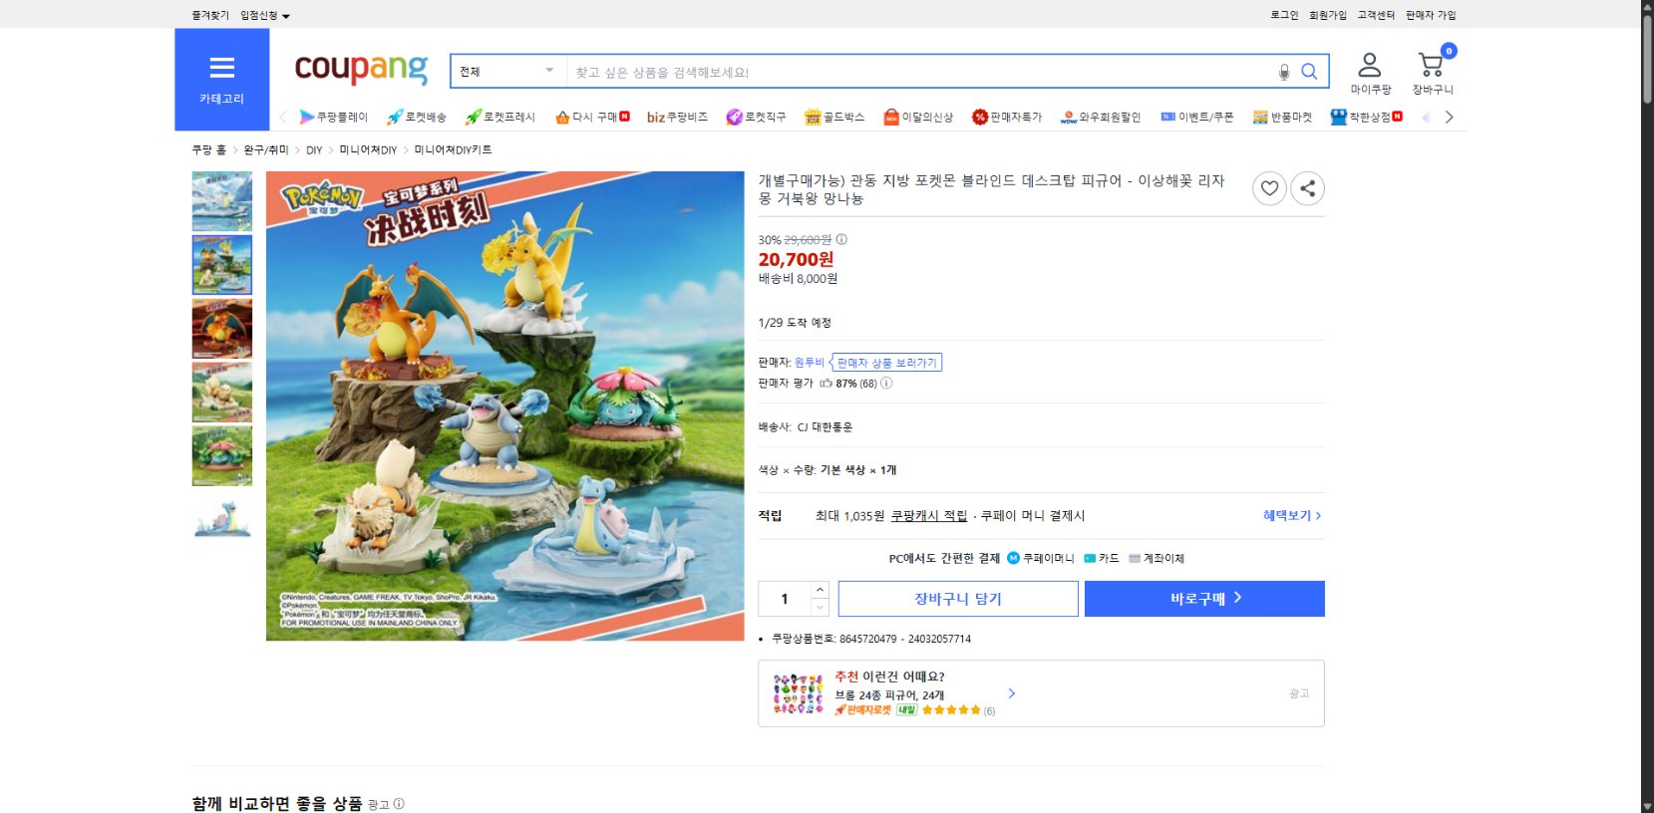Select the Charizard thumbnail
1654x813 pixels.
tap(222, 329)
